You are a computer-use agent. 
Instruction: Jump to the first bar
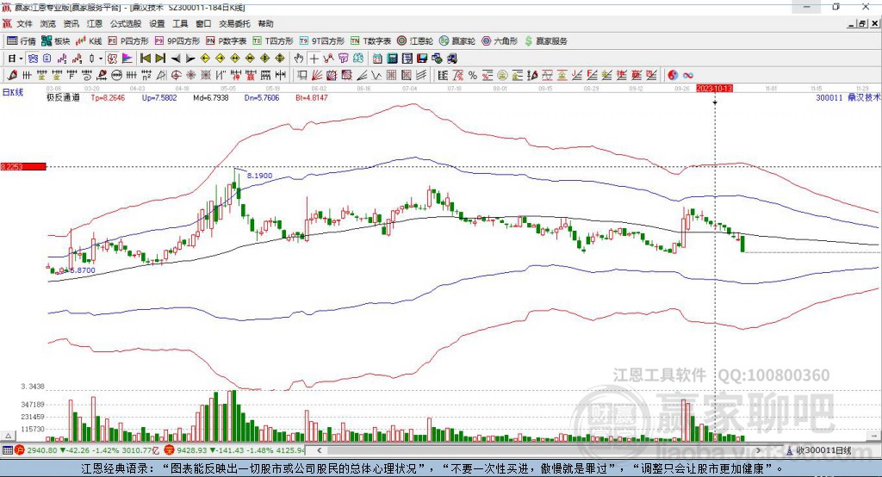pyautogui.click(x=145, y=58)
